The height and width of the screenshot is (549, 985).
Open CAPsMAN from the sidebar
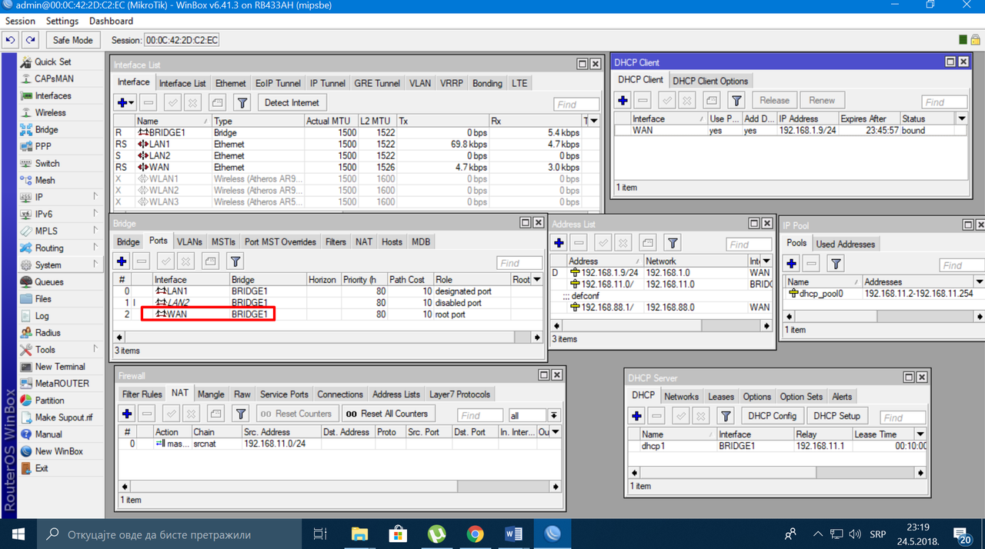point(54,78)
